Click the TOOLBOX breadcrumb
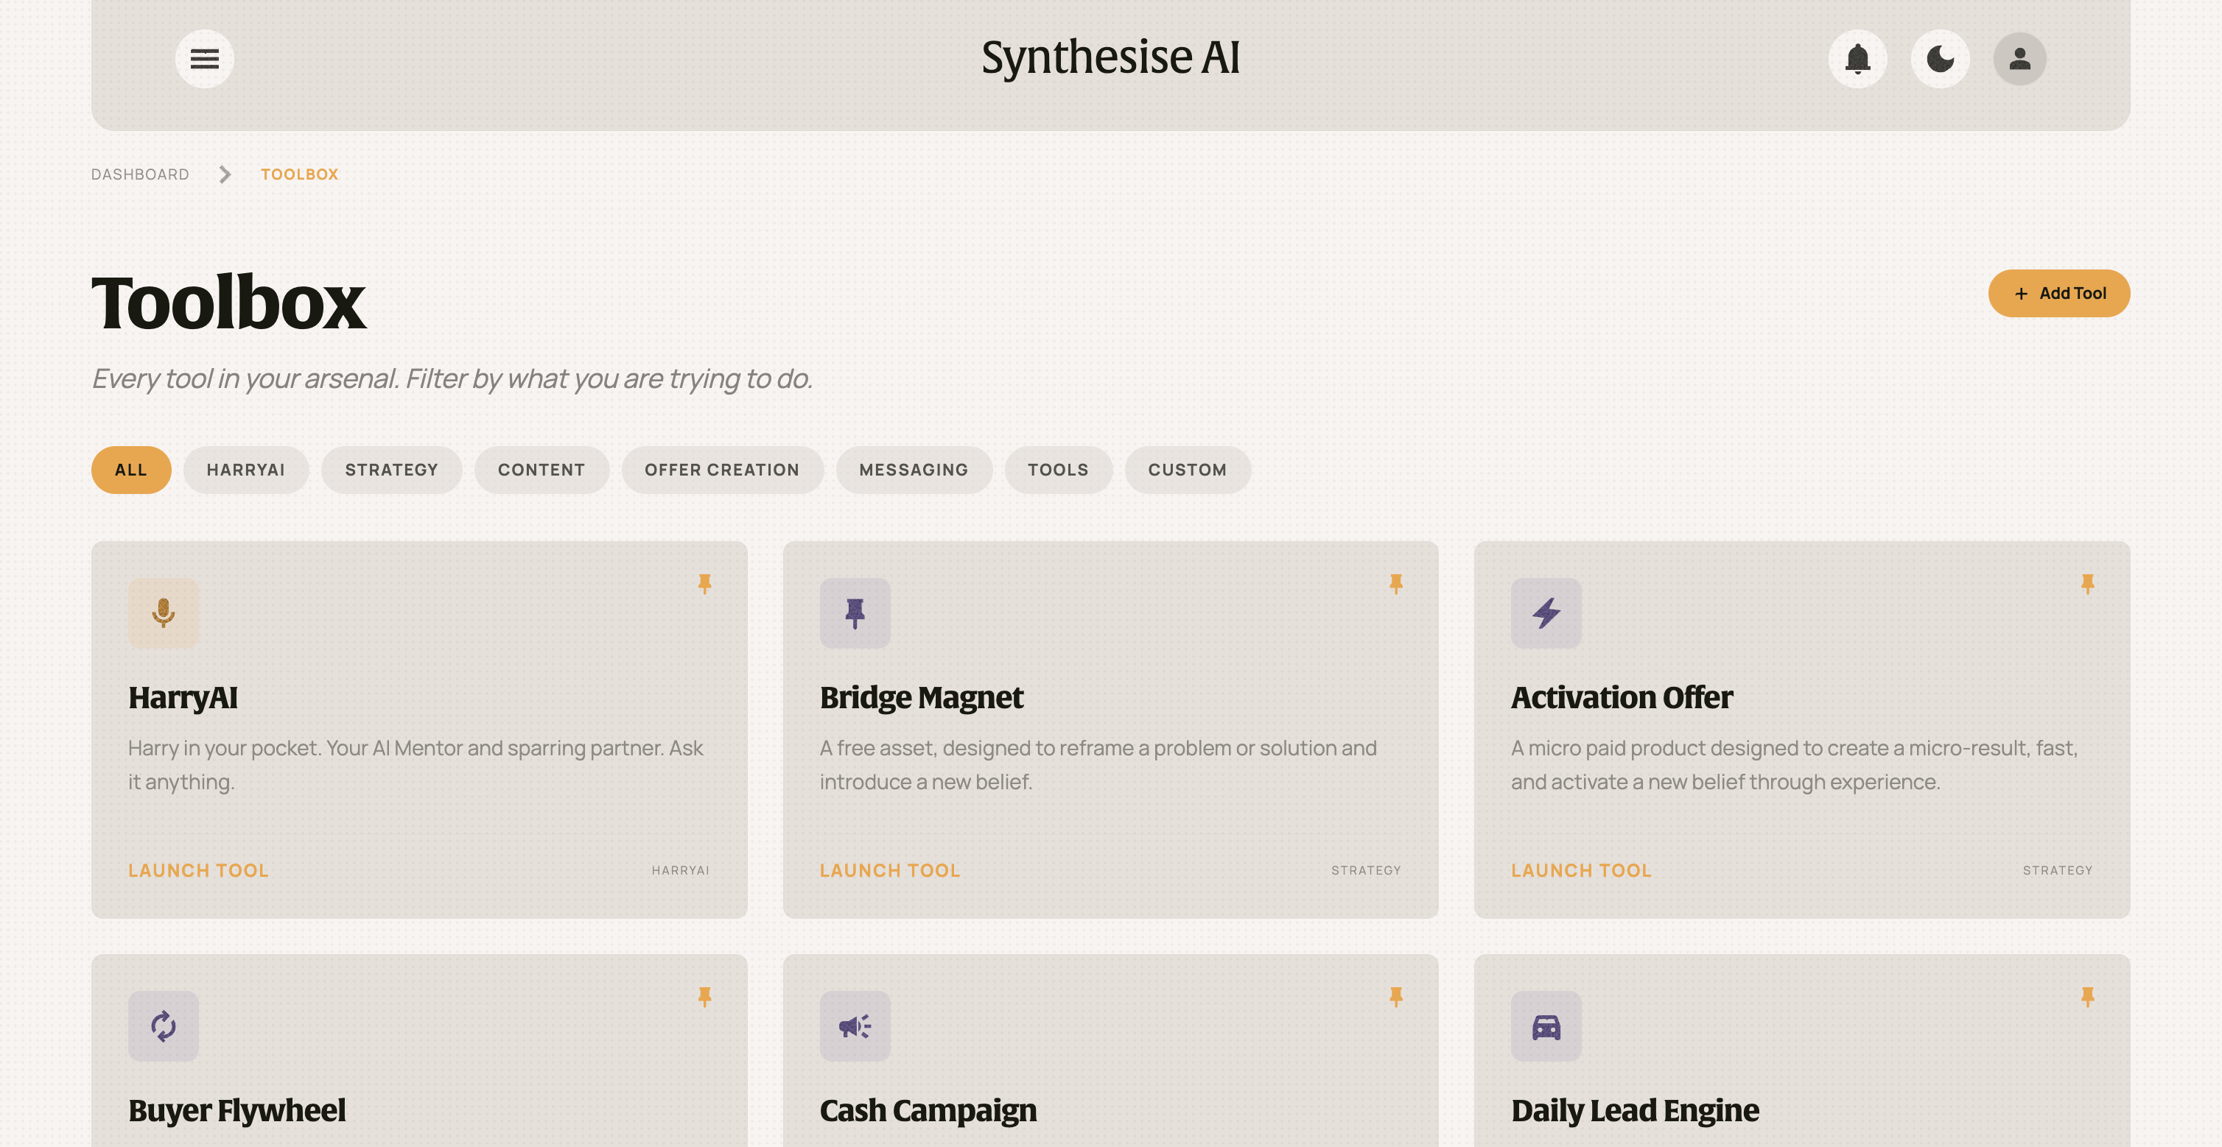2222x1147 pixels. tap(299, 174)
